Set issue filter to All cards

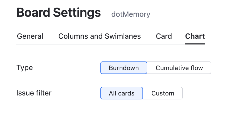point(122,93)
